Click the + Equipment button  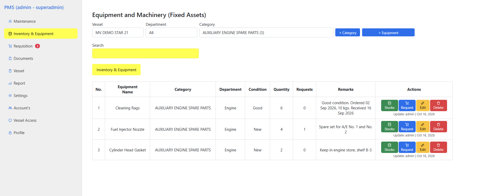[388, 32]
